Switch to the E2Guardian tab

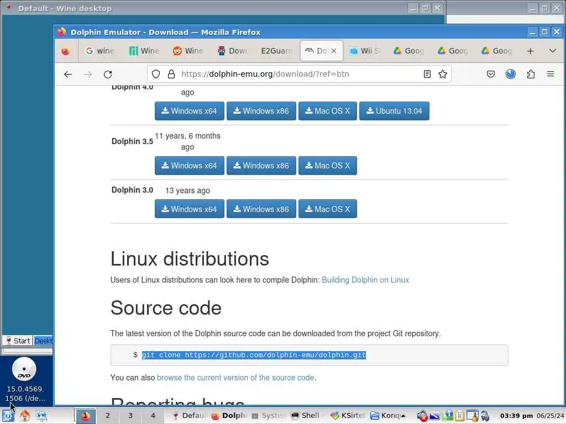click(276, 51)
